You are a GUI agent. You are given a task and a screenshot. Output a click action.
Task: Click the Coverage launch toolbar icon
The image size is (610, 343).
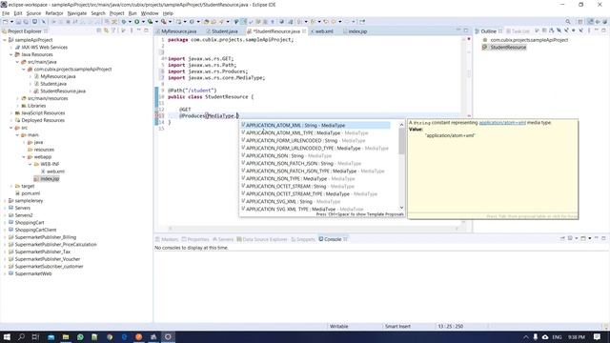tap(151, 22)
